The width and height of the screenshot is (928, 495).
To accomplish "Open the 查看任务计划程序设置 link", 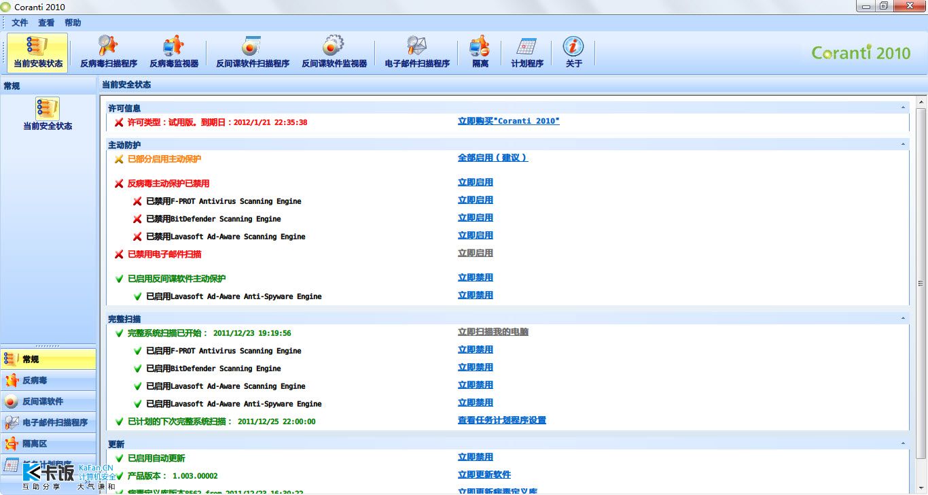I will click(x=502, y=420).
